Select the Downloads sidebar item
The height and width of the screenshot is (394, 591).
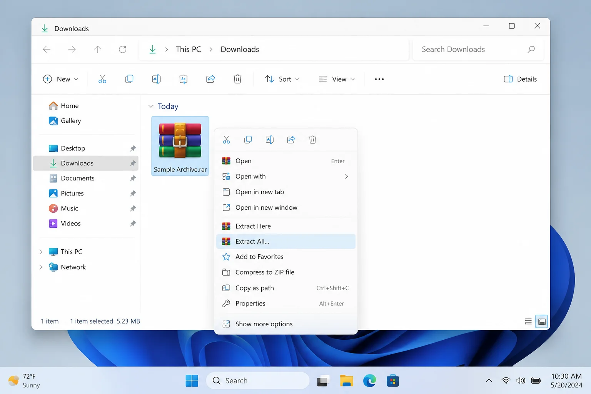(86, 163)
